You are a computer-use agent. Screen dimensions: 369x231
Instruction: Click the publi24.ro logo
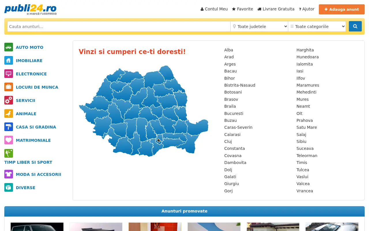coord(30,10)
